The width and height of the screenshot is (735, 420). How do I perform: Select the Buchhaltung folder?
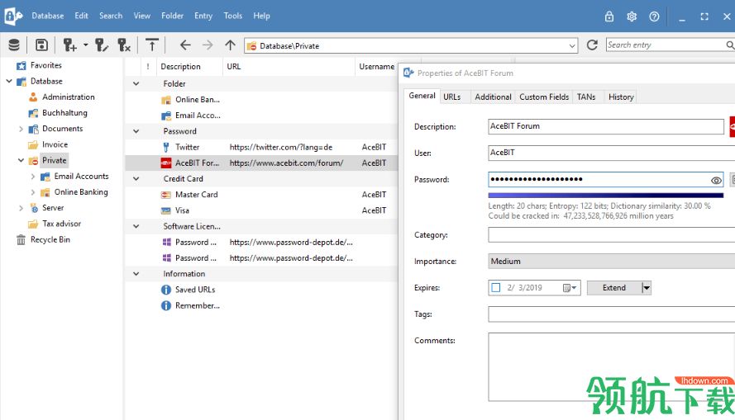click(x=64, y=113)
